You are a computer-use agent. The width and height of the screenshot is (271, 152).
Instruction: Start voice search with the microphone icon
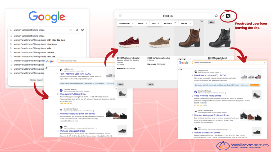77,30
